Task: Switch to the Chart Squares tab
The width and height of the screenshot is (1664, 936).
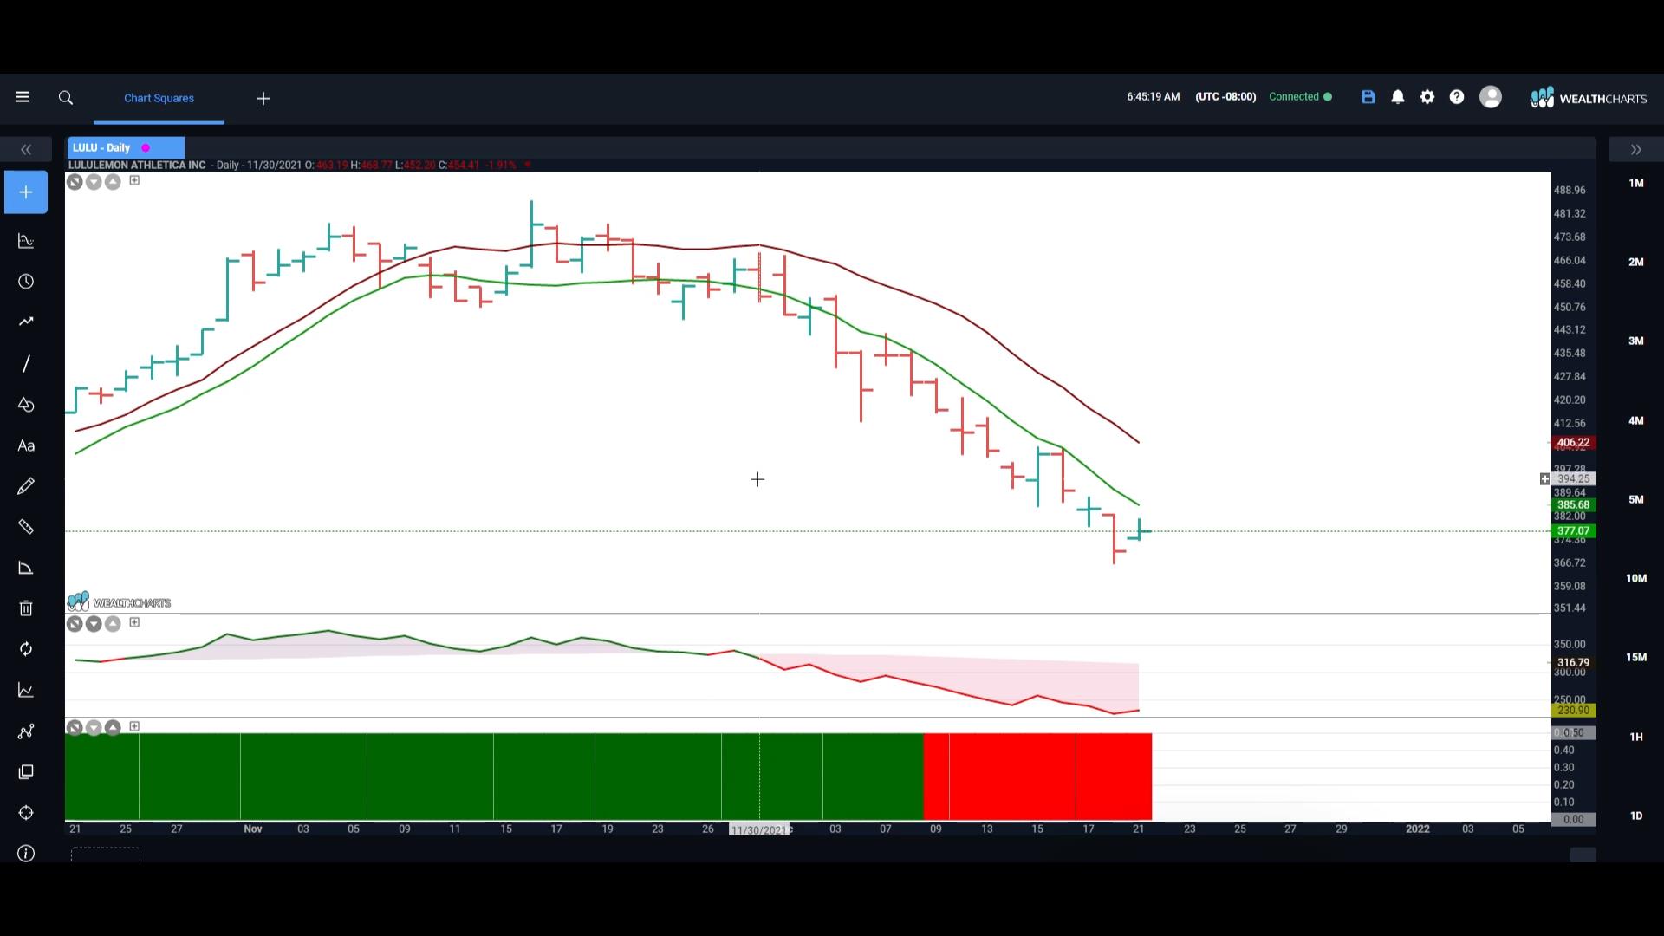Action: pos(159,98)
